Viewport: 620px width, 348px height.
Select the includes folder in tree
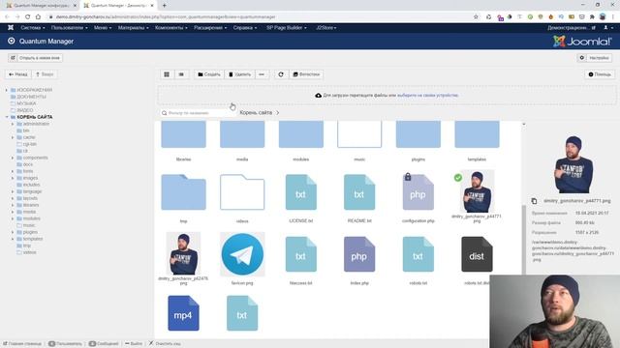31,185
